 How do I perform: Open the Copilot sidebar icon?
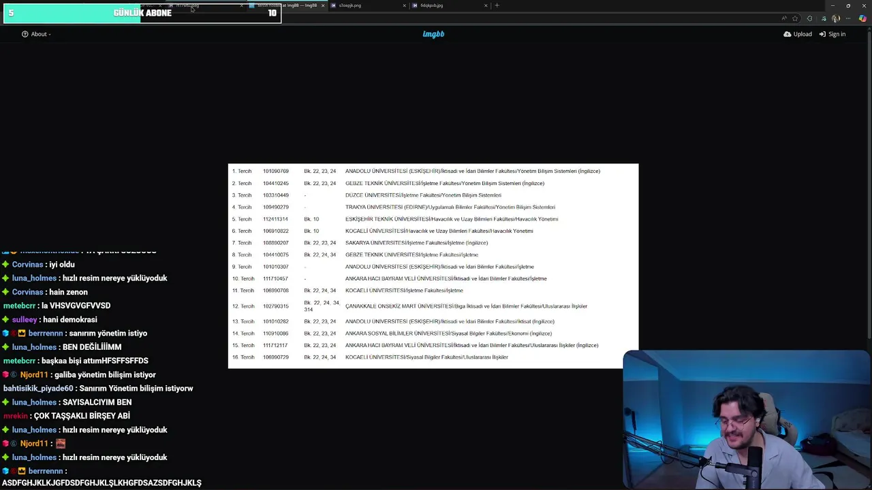[863, 18]
